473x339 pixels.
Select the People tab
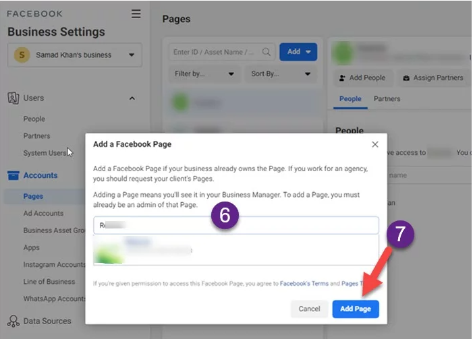pos(350,99)
